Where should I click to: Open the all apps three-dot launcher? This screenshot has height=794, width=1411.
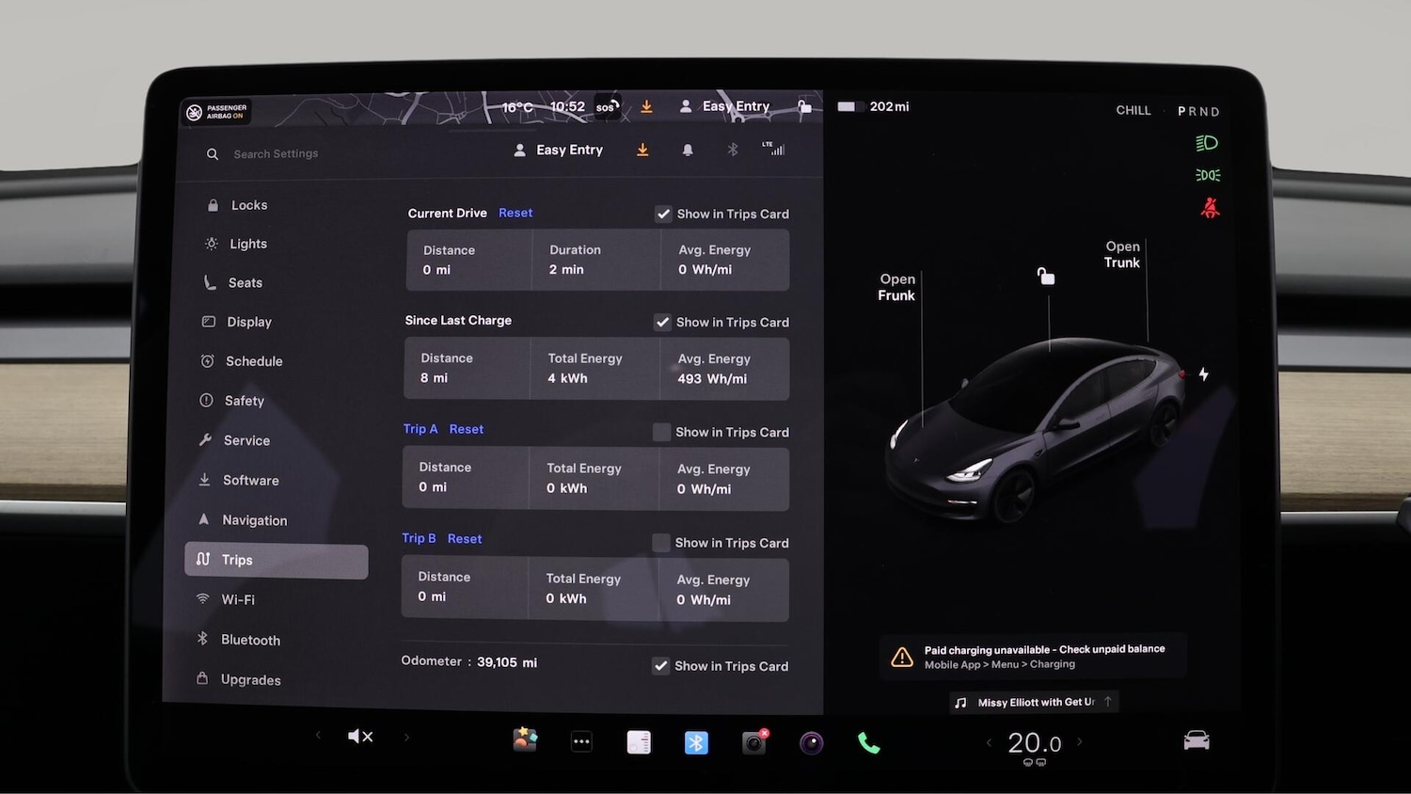581,742
